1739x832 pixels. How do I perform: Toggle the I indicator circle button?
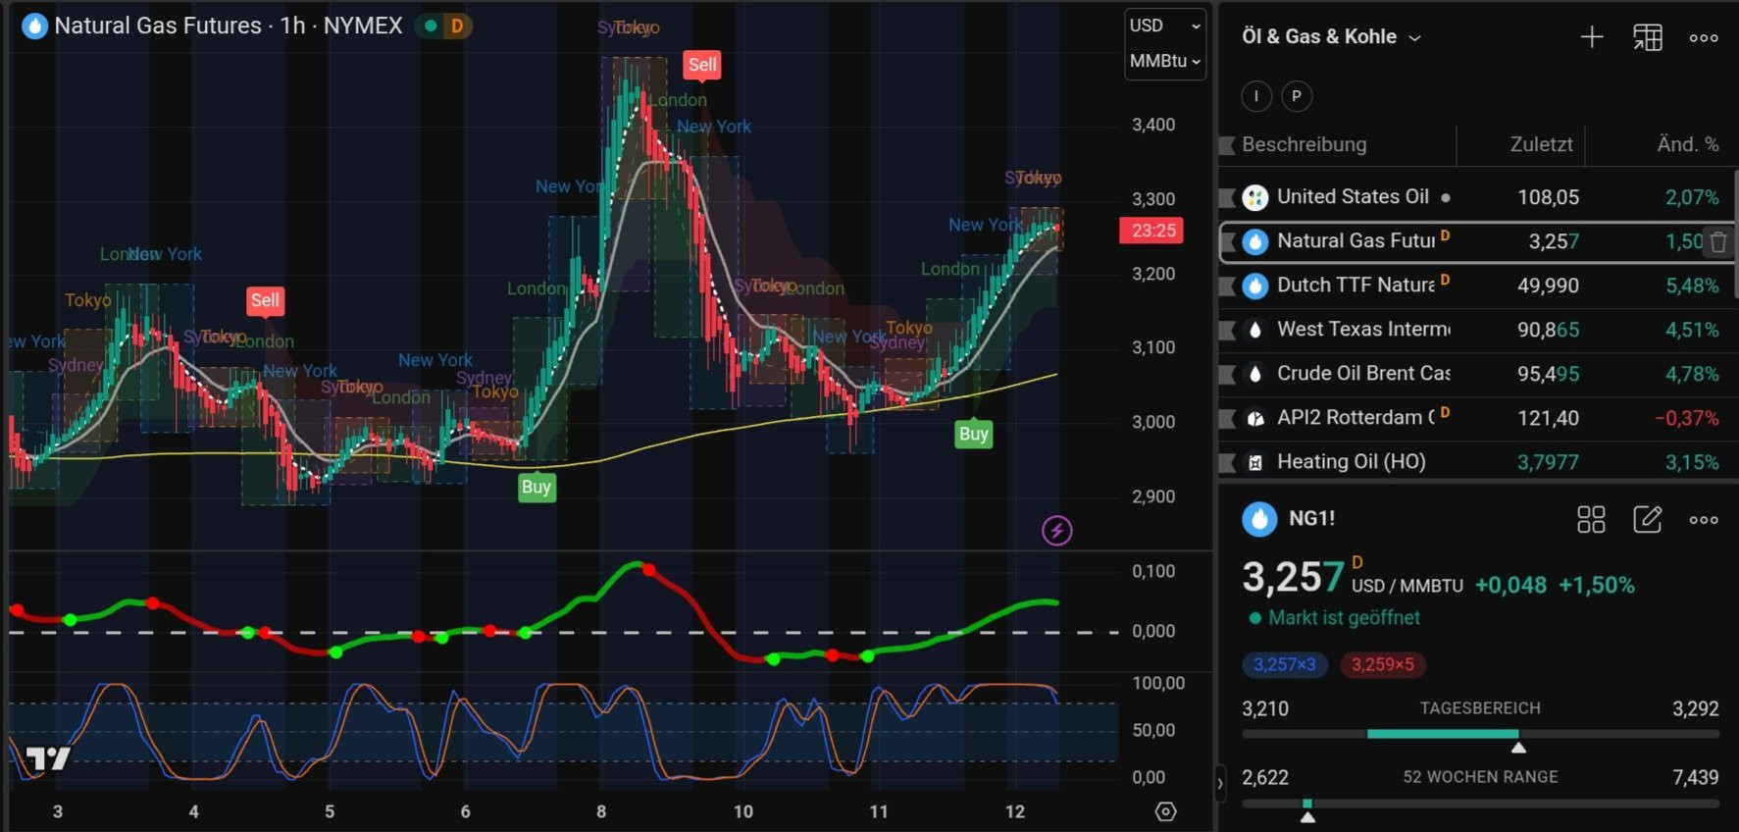(x=1256, y=96)
